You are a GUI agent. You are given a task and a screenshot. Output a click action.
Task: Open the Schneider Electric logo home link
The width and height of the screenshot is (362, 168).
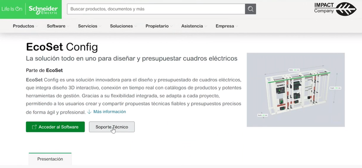tap(43, 10)
